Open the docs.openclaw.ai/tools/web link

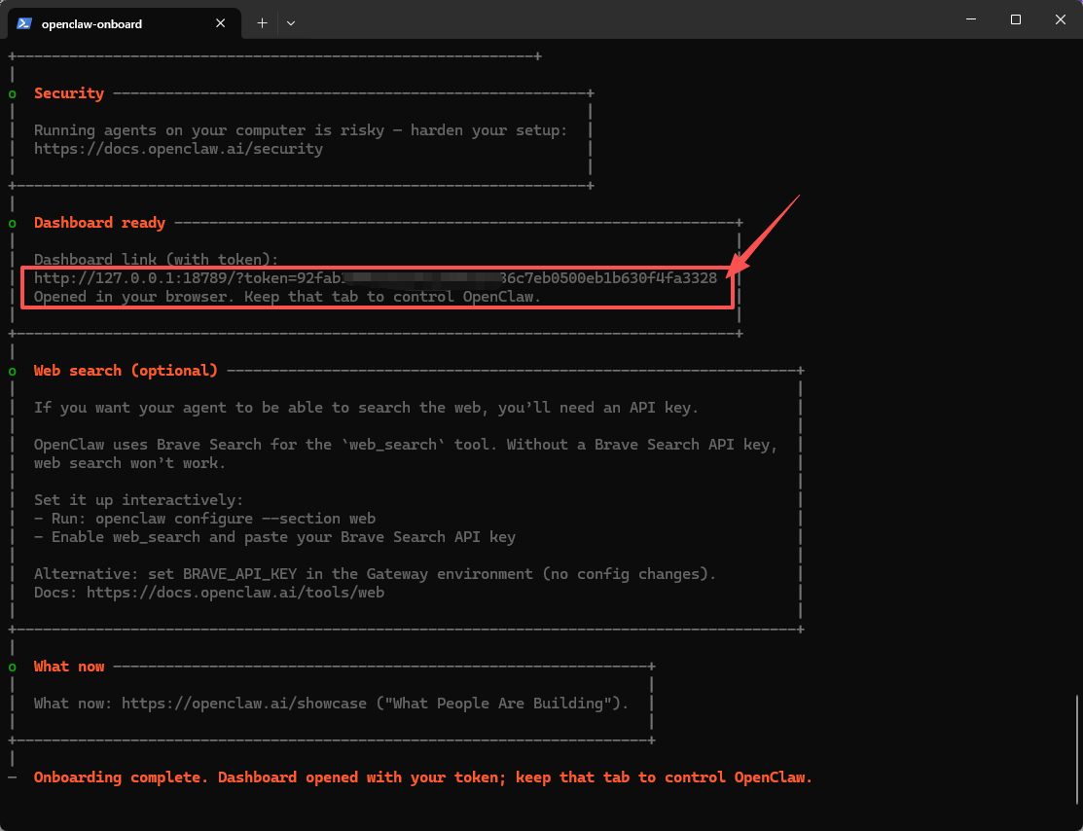click(x=235, y=593)
